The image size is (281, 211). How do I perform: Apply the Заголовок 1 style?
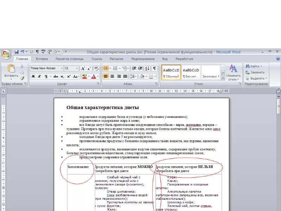pos(211,72)
